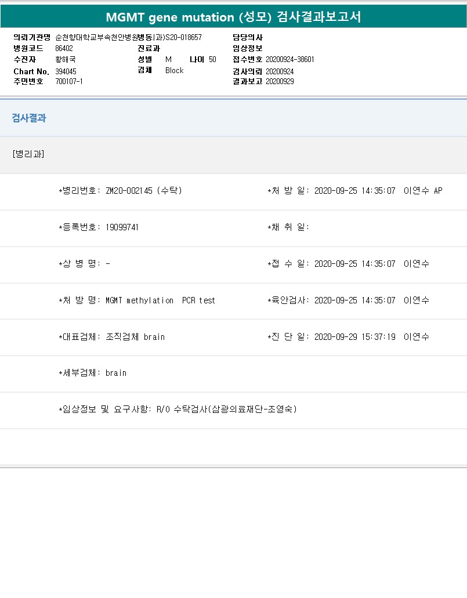Click the 처방일 timestamp 2020-09-25 14:35:07
This screenshot has height=598, width=467.
354,191
